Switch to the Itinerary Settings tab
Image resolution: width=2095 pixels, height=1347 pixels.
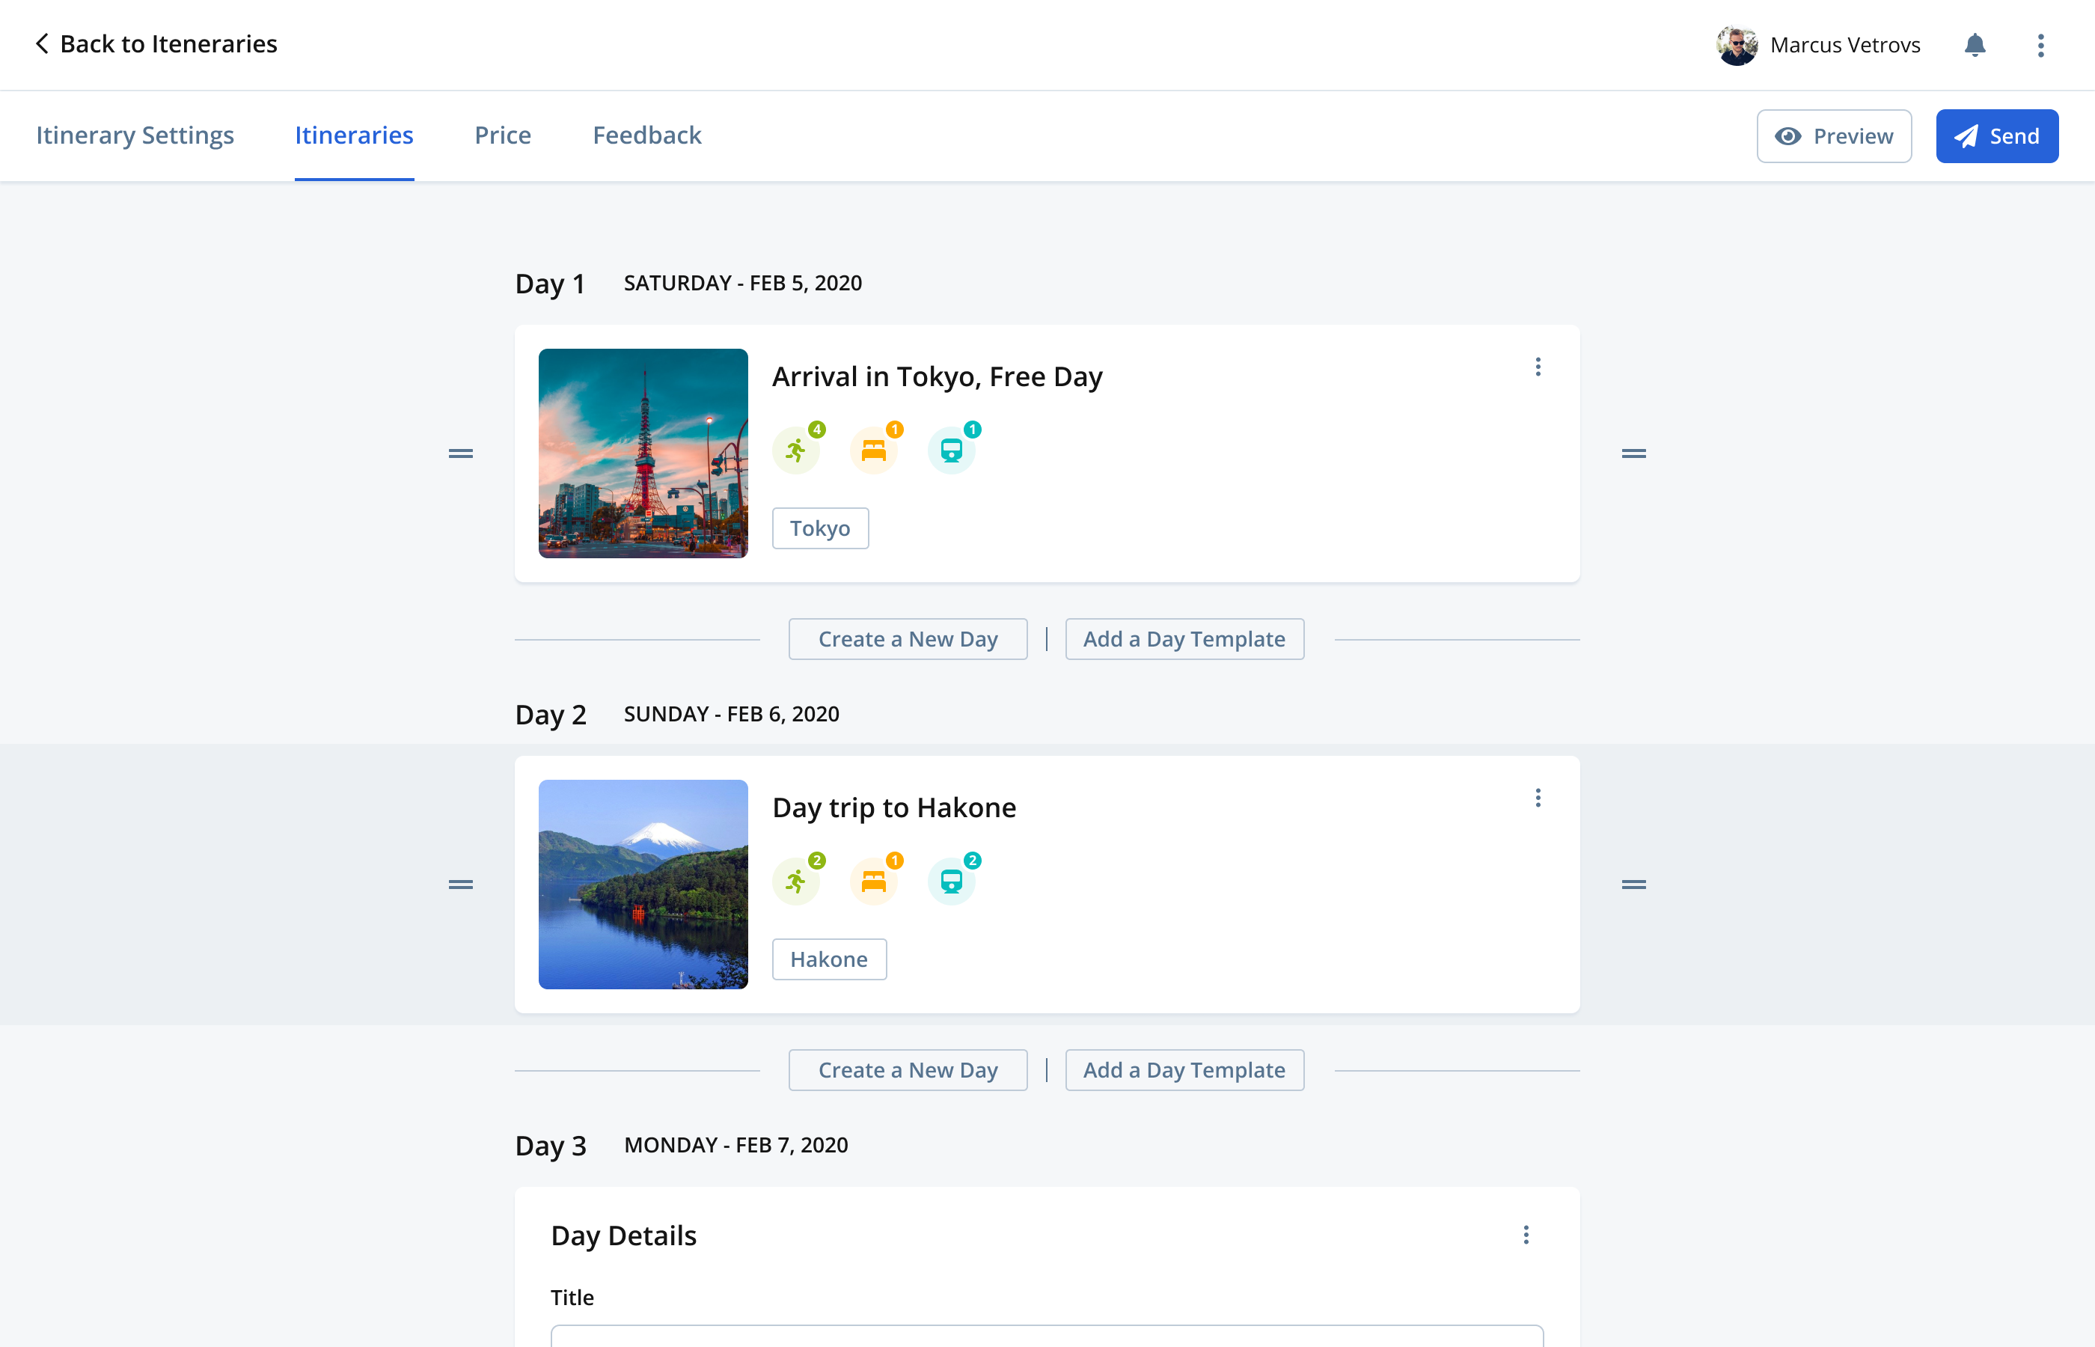tap(135, 135)
